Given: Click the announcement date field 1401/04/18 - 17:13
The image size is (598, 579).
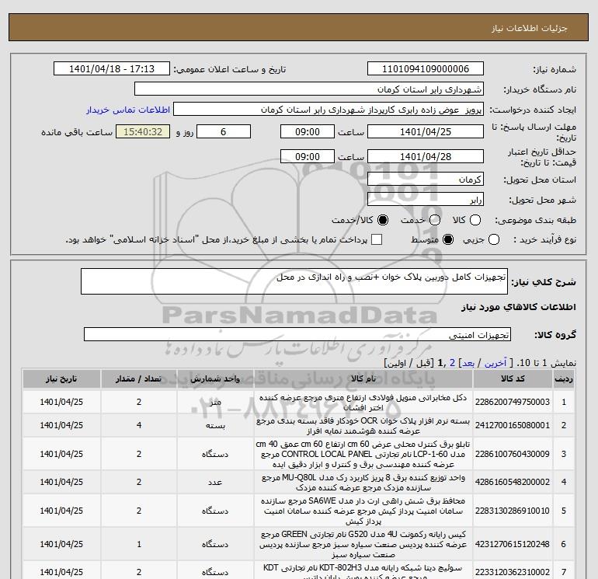Looking at the screenshot, I should [111, 68].
